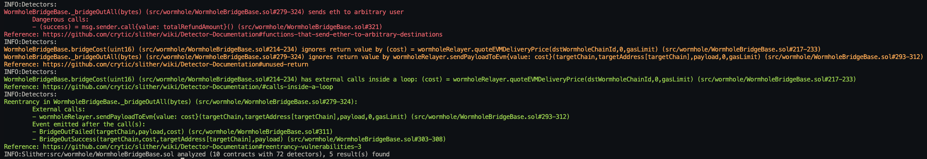Click the msg.sender.call totalRefundAmount line
The width and height of the screenshot is (927, 159).
[x=207, y=27]
